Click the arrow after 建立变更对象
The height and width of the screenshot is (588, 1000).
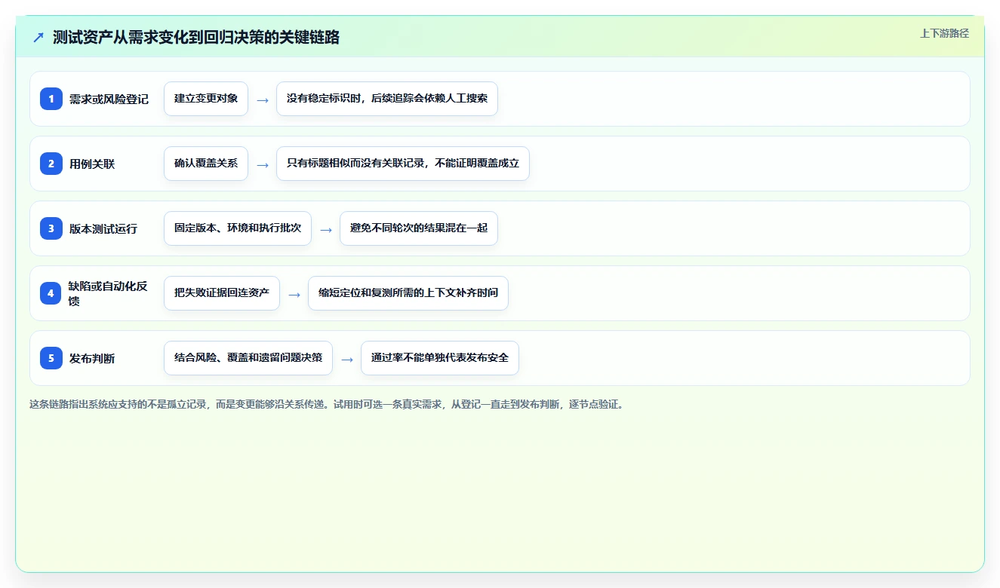(x=262, y=100)
